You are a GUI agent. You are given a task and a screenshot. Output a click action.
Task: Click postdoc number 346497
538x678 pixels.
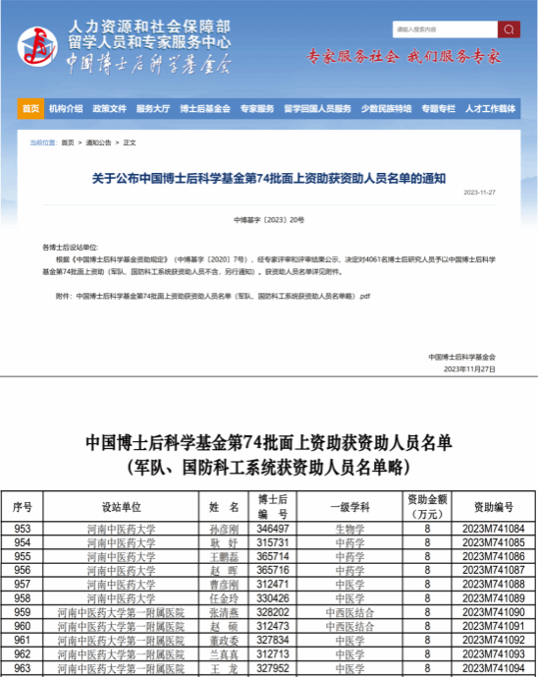coord(273,529)
